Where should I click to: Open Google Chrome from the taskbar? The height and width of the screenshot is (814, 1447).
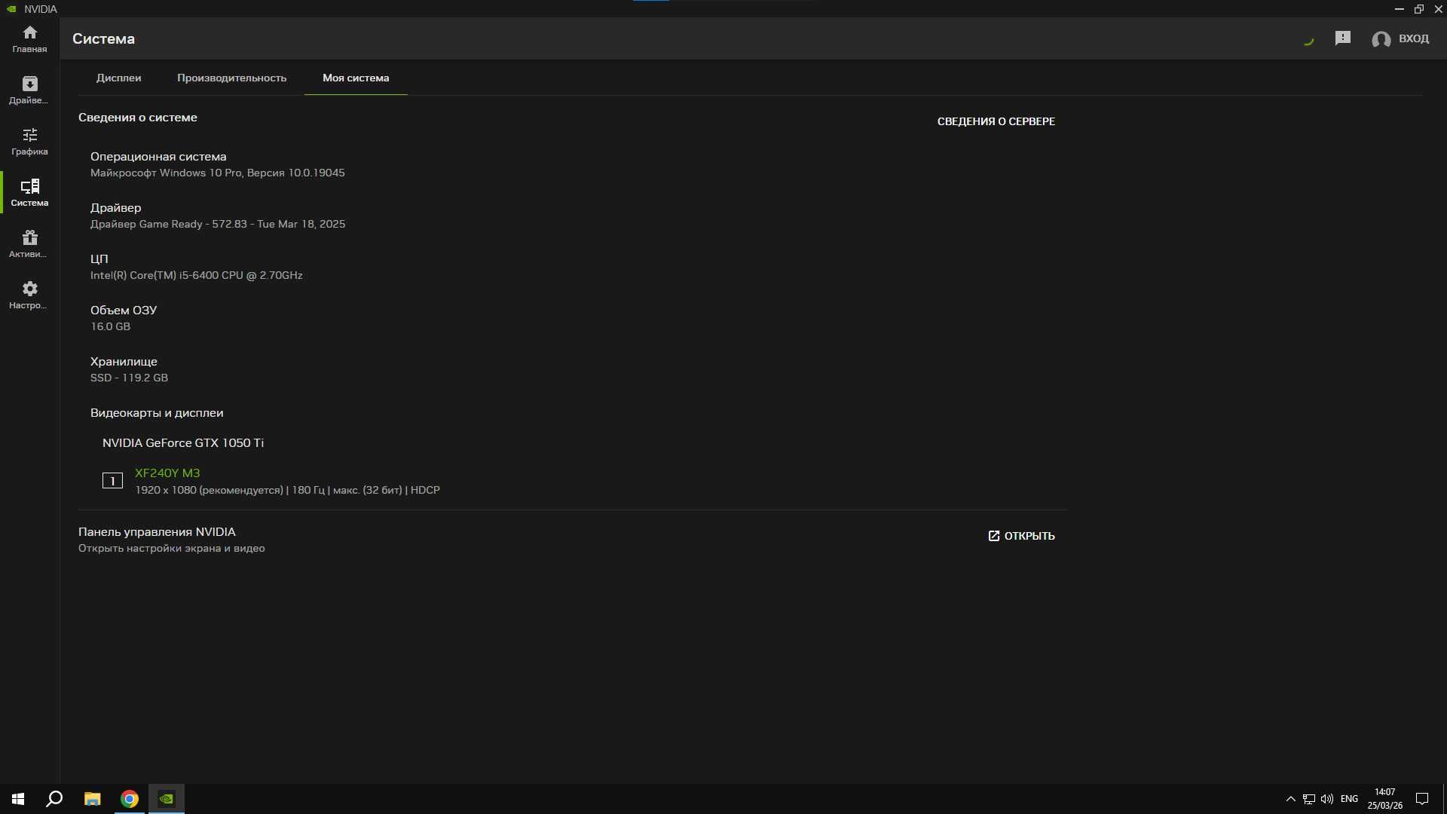pos(130,799)
